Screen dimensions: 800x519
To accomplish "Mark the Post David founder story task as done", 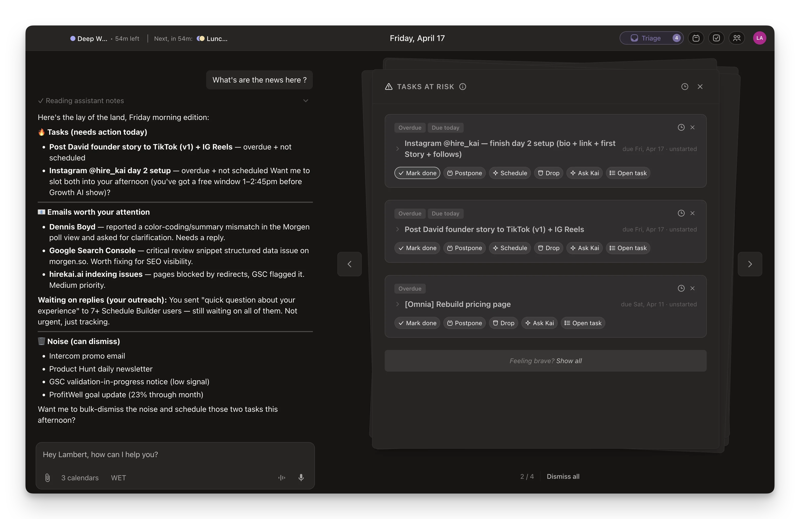I will pyautogui.click(x=417, y=248).
